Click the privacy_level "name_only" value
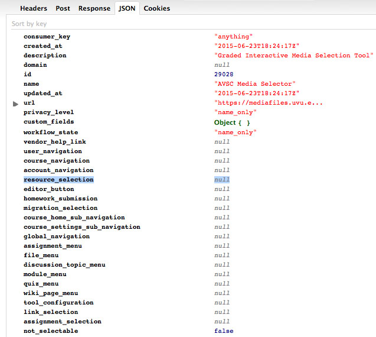This screenshot has height=337, width=376. point(236,112)
